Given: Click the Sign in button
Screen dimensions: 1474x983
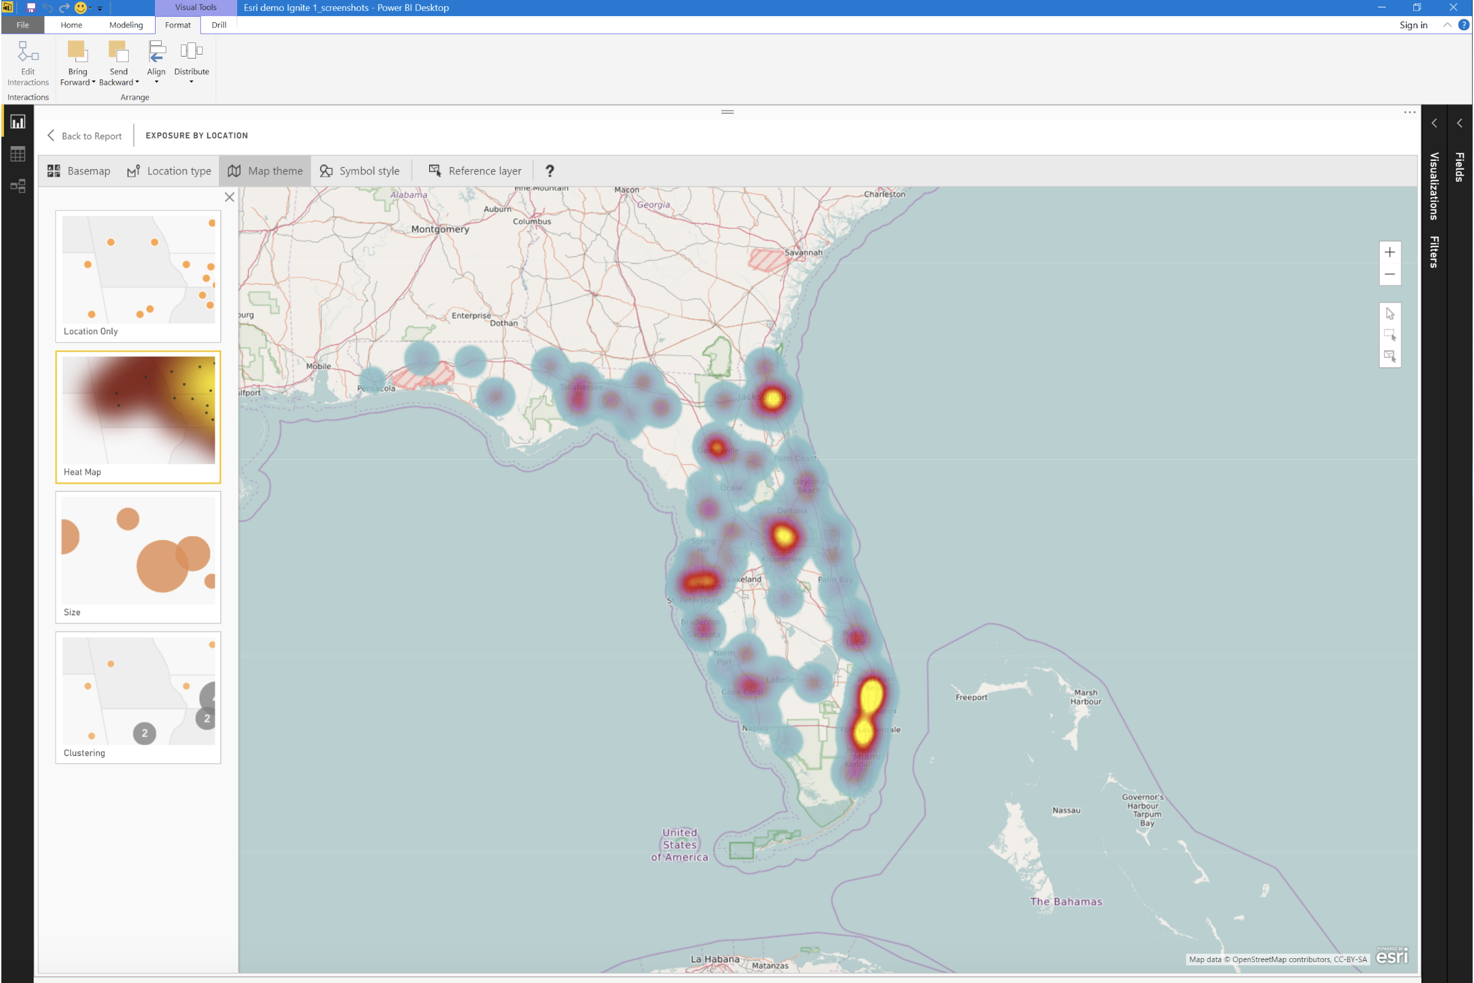Looking at the screenshot, I should [1412, 25].
